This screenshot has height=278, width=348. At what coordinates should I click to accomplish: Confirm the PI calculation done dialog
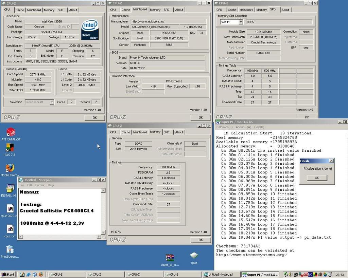(317, 178)
